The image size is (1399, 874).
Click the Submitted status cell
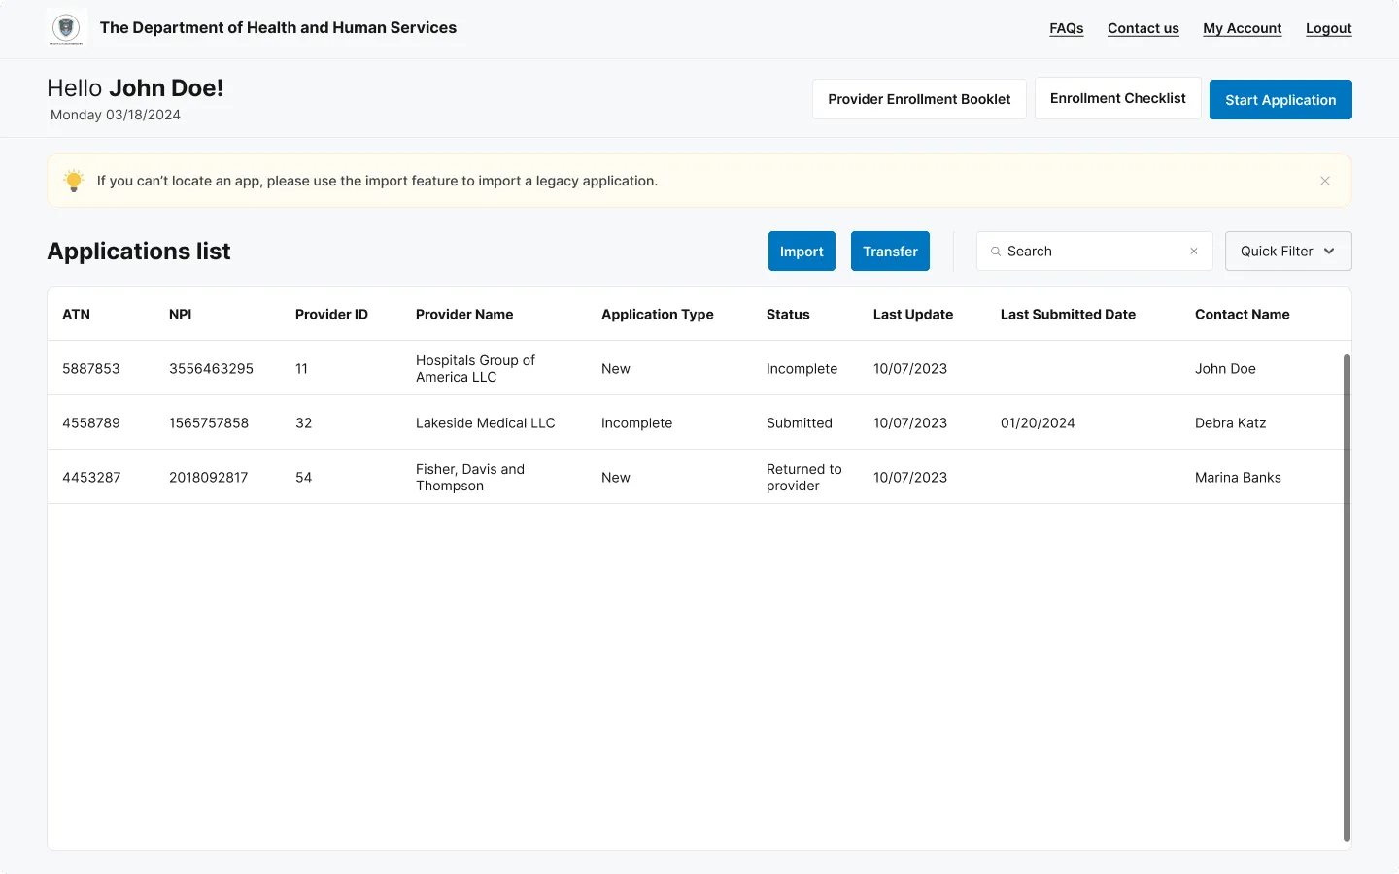click(x=800, y=423)
